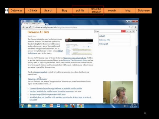Click the network tray icon

pos(125,106)
